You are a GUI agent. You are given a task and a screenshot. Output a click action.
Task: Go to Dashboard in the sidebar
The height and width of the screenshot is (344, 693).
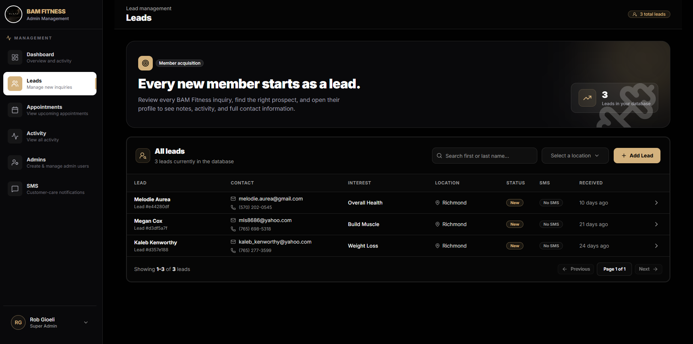(50, 57)
